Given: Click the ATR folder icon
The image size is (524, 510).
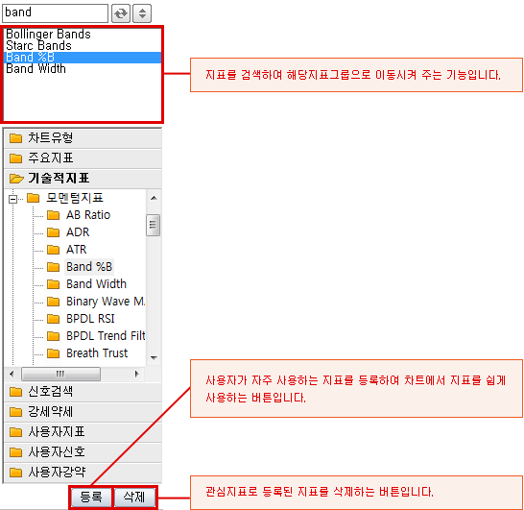Looking at the screenshot, I should pos(53,250).
